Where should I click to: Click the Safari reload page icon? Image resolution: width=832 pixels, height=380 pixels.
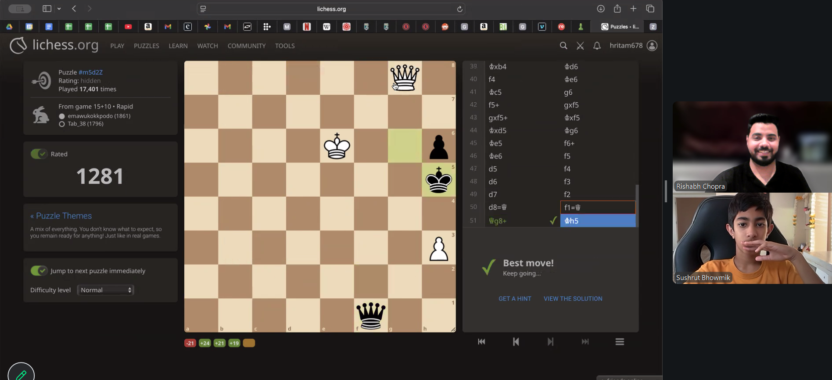(459, 9)
